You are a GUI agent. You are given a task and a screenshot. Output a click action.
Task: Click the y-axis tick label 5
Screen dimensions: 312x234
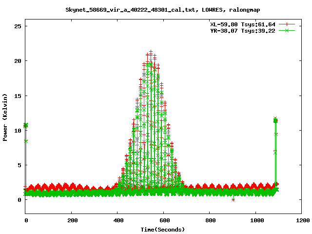pos(19,165)
